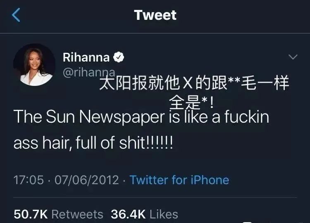Image resolution: width=310 pixels, height=223 pixels.
Task: Tap the divider above the retweet stats
Action: pyautogui.click(x=155, y=197)
